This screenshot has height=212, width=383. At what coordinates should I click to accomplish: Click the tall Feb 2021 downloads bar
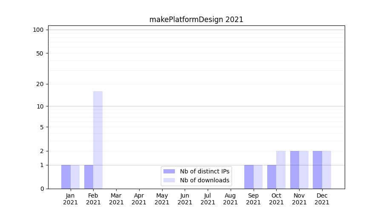tap(98, 140)
